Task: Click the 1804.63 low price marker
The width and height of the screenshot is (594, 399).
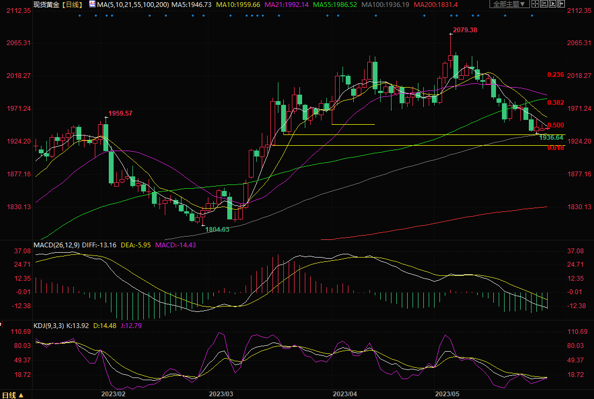Action: point(217,230)
